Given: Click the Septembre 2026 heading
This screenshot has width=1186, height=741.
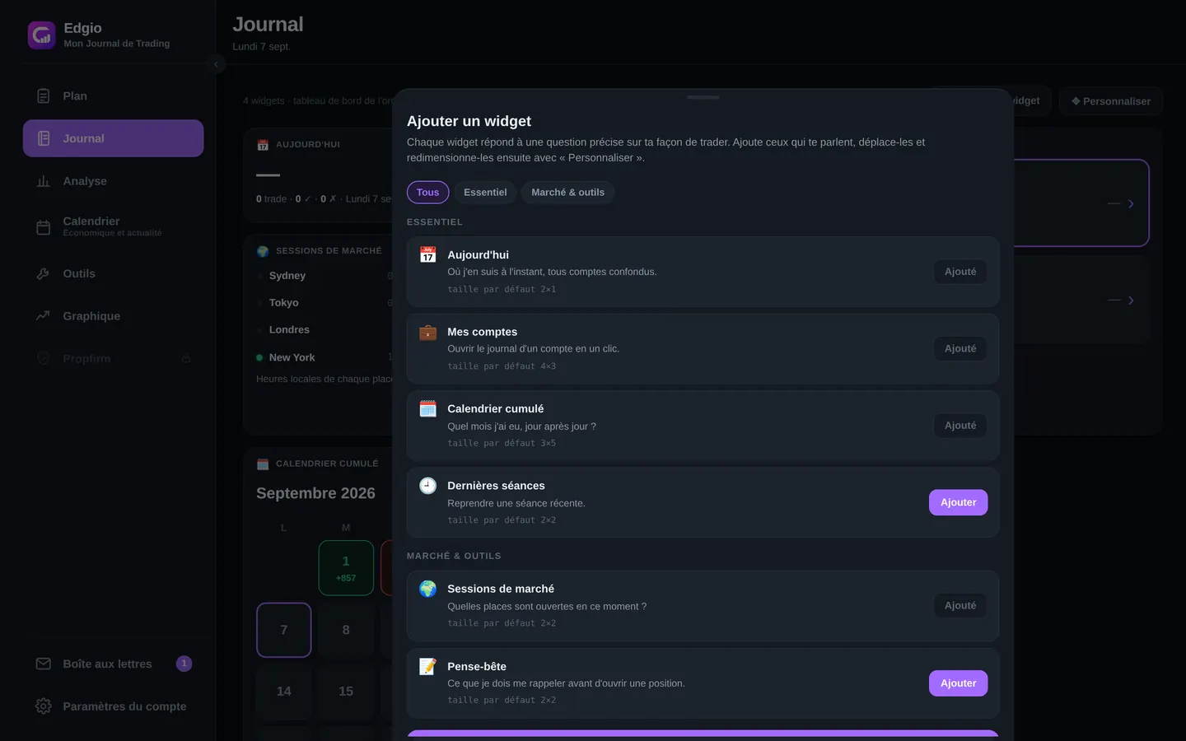Looking at the screenshot, I should tap(315, 493).
